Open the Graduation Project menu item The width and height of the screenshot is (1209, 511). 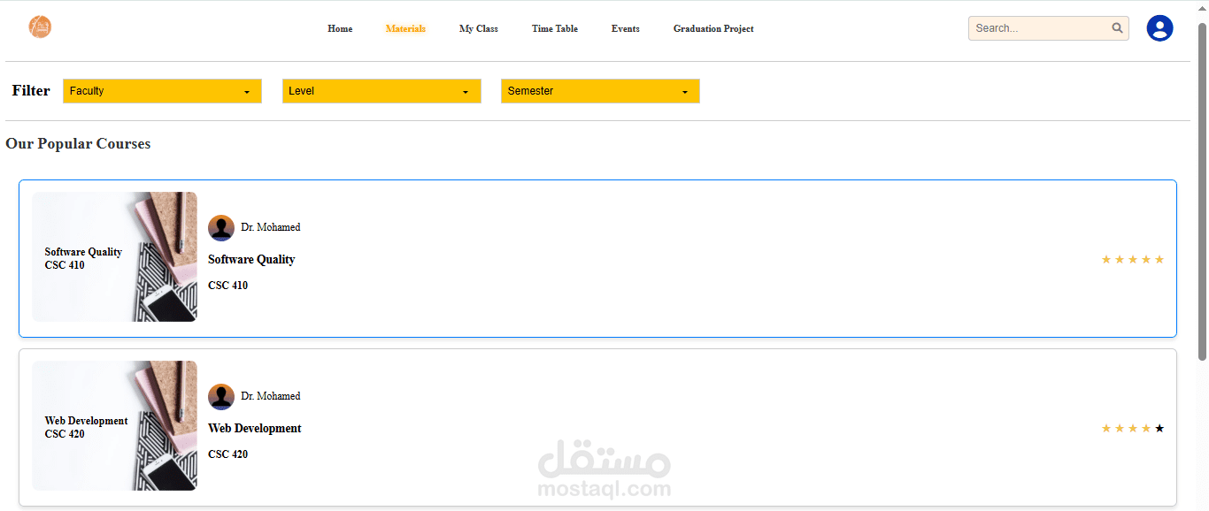coord(713,29)
